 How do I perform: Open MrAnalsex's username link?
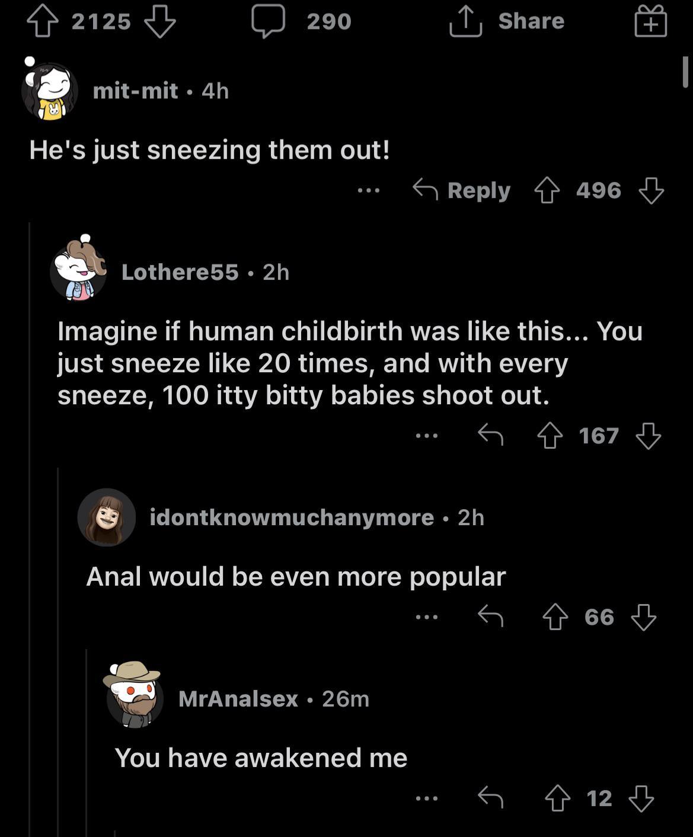(x=236, y=700)
